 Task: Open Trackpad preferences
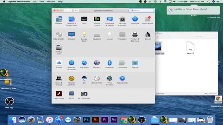pos(122,36)
